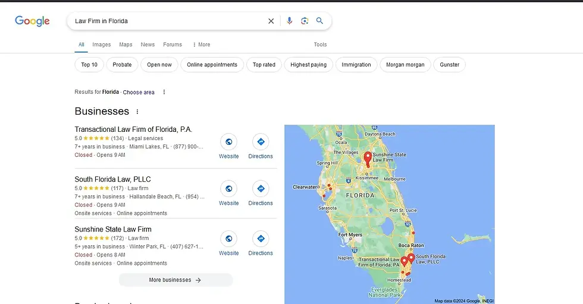Open three-dot menu next to Businesses heading

pos(137,112)
